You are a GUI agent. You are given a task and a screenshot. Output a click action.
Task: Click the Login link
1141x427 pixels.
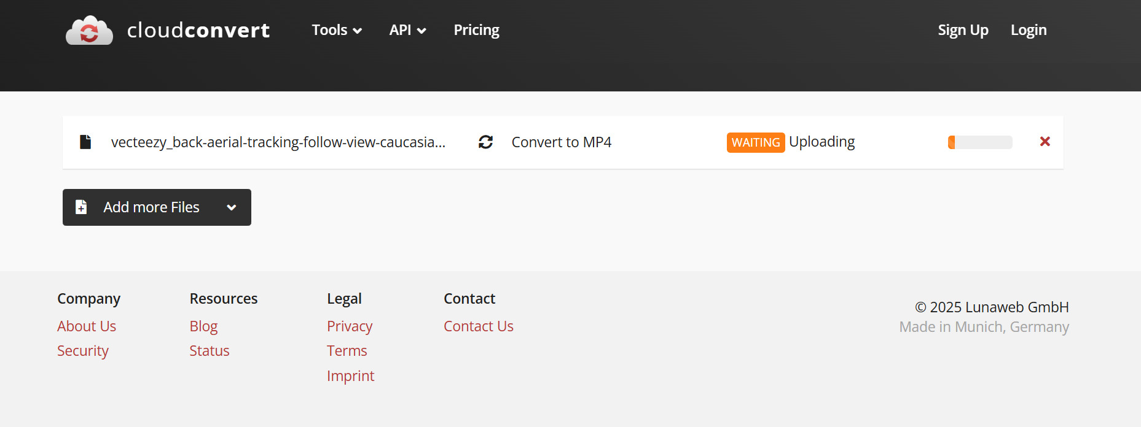1028,30
